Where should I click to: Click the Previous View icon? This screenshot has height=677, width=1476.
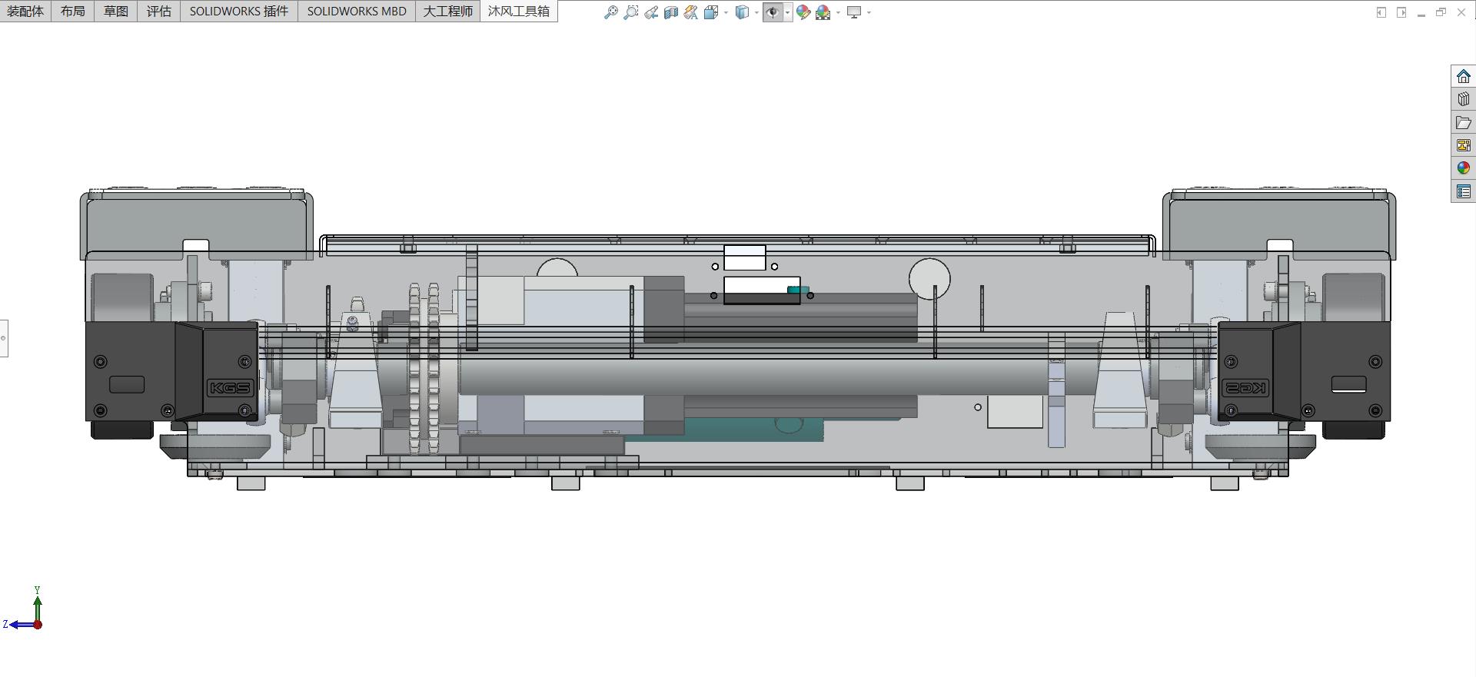(651, 12)
